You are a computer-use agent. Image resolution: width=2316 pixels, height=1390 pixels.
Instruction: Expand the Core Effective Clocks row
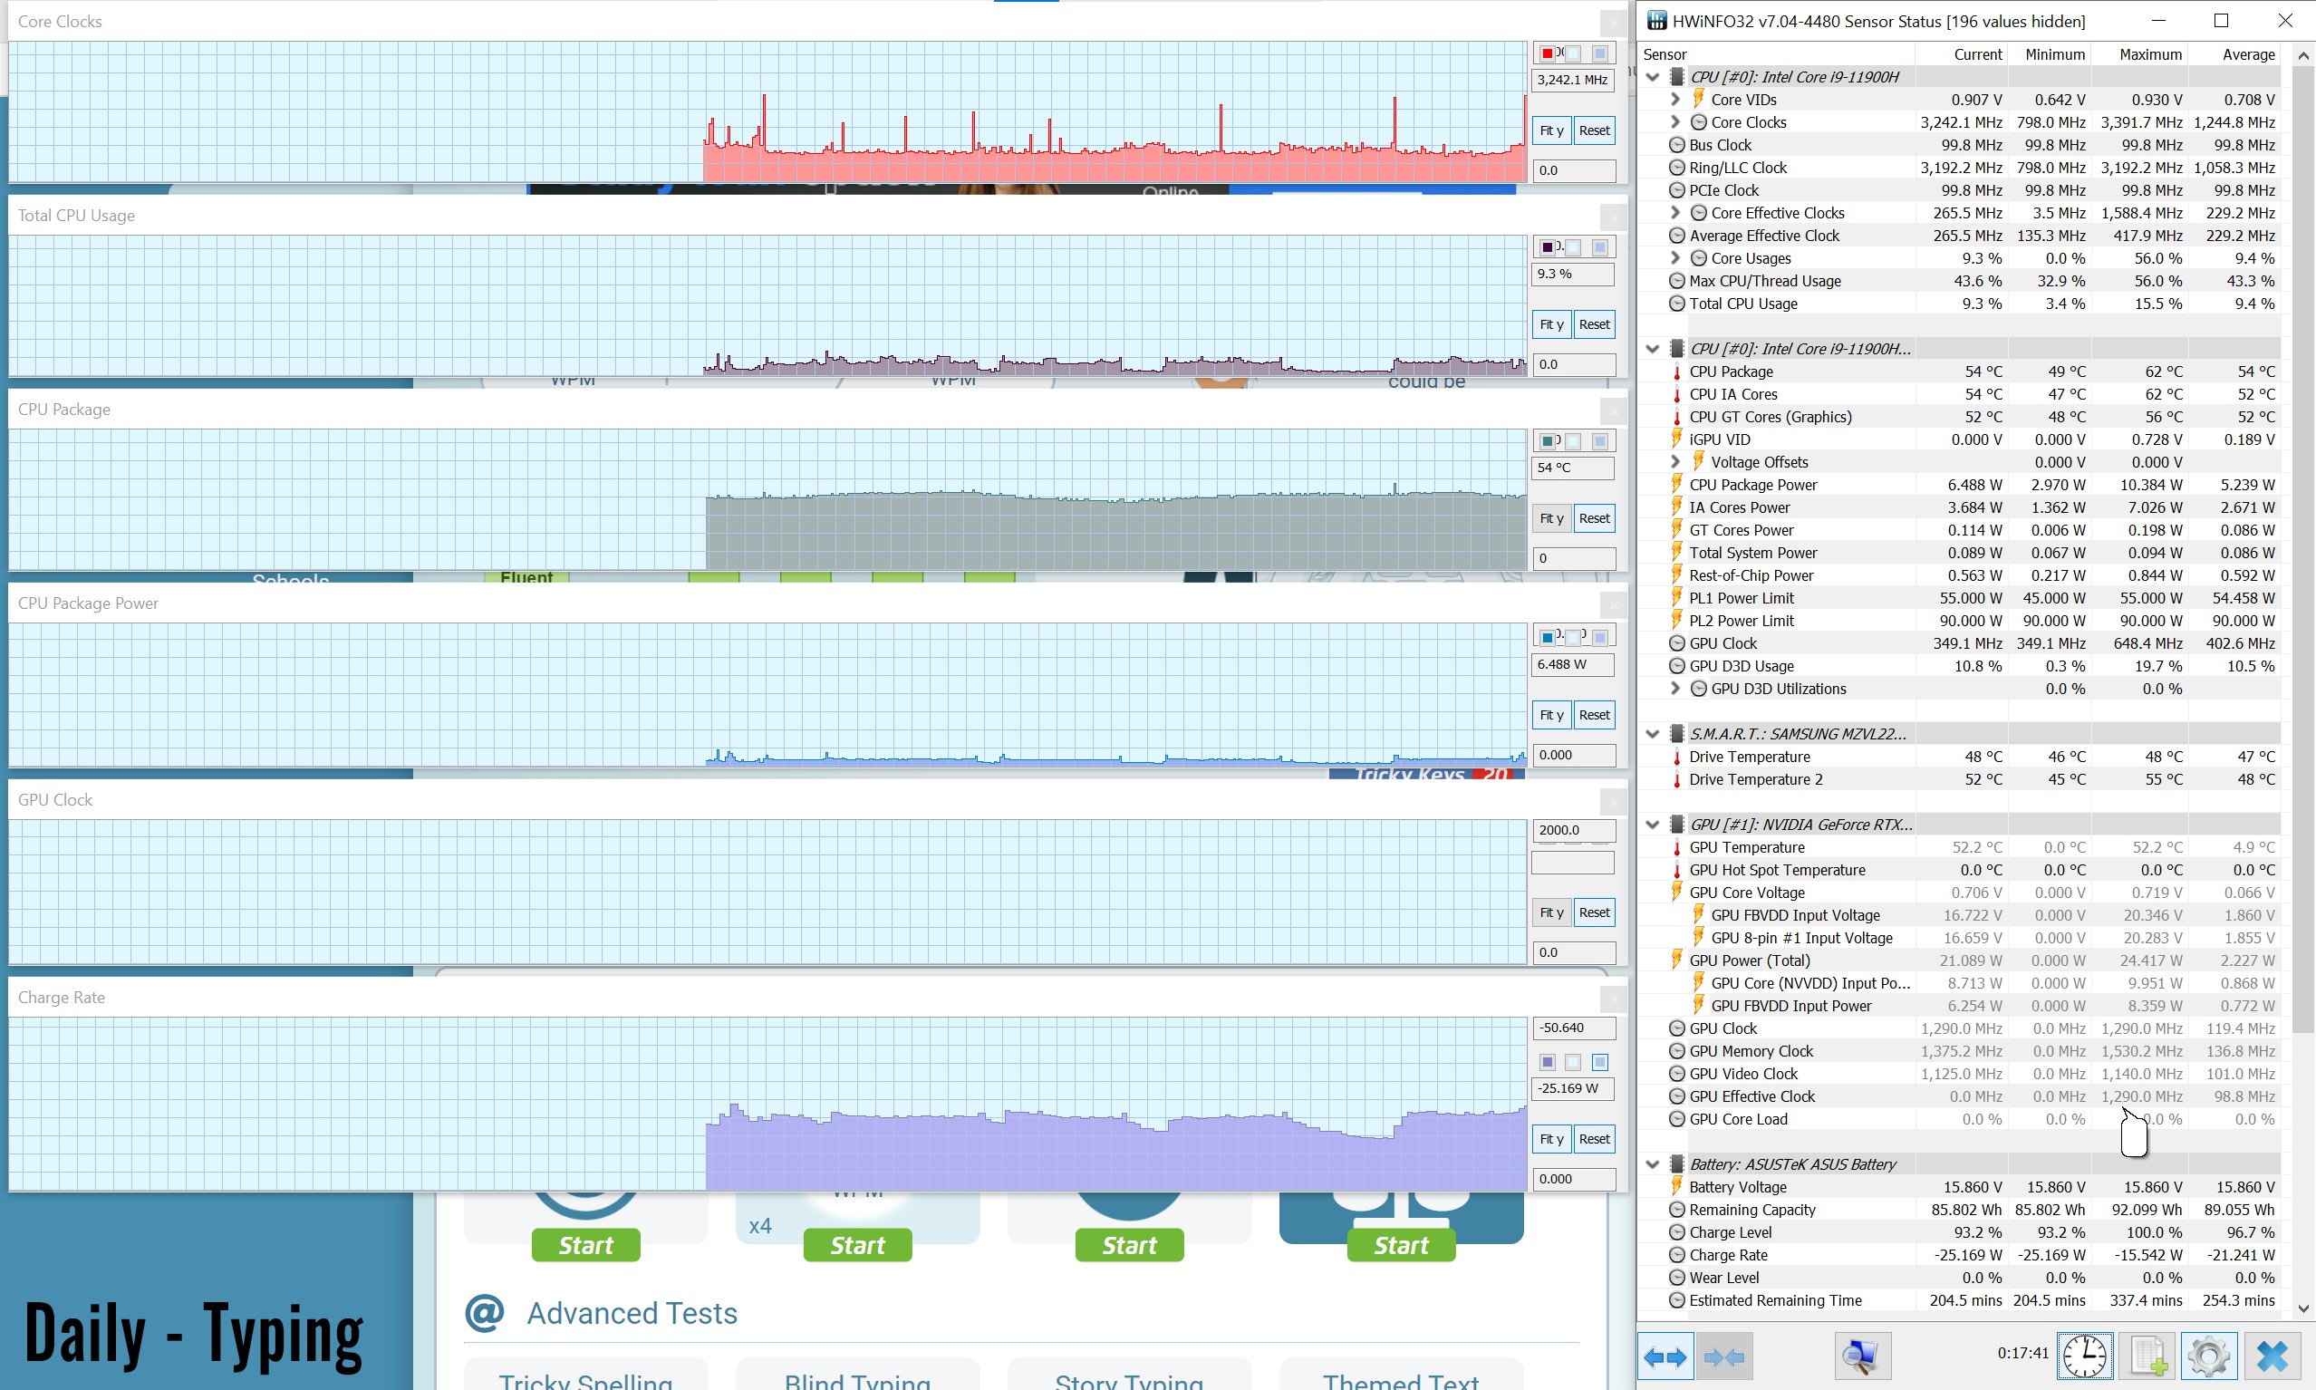1675,213
